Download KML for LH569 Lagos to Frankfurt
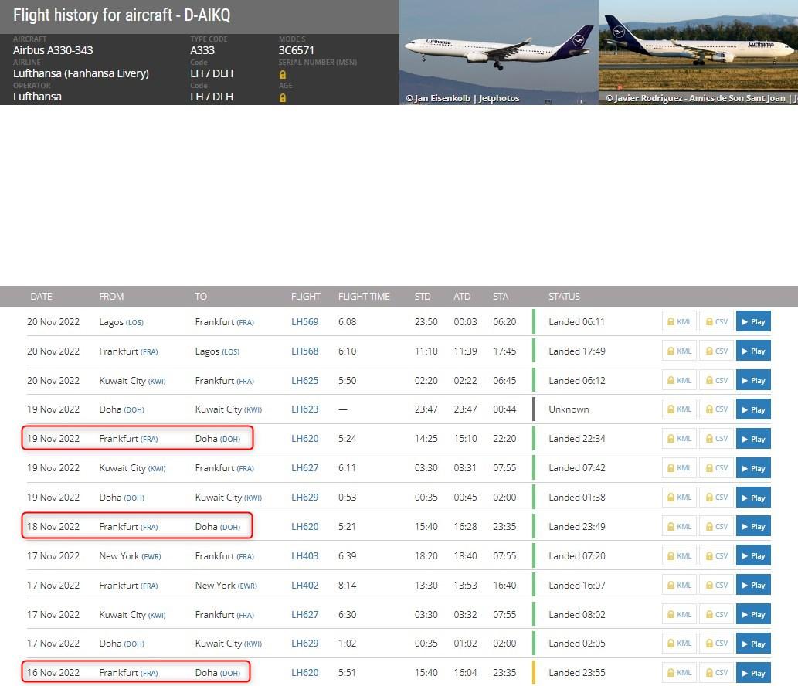Image resolution: width=798 pixels, height=686 pixels. (679, 321)
